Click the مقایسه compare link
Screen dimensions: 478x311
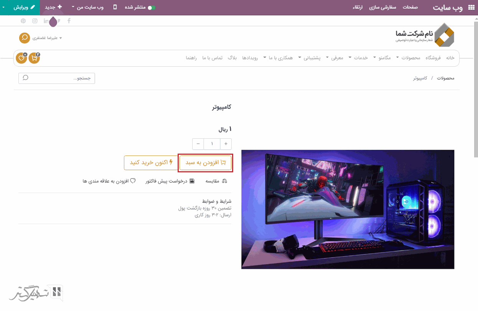click(x=216, y=181)
